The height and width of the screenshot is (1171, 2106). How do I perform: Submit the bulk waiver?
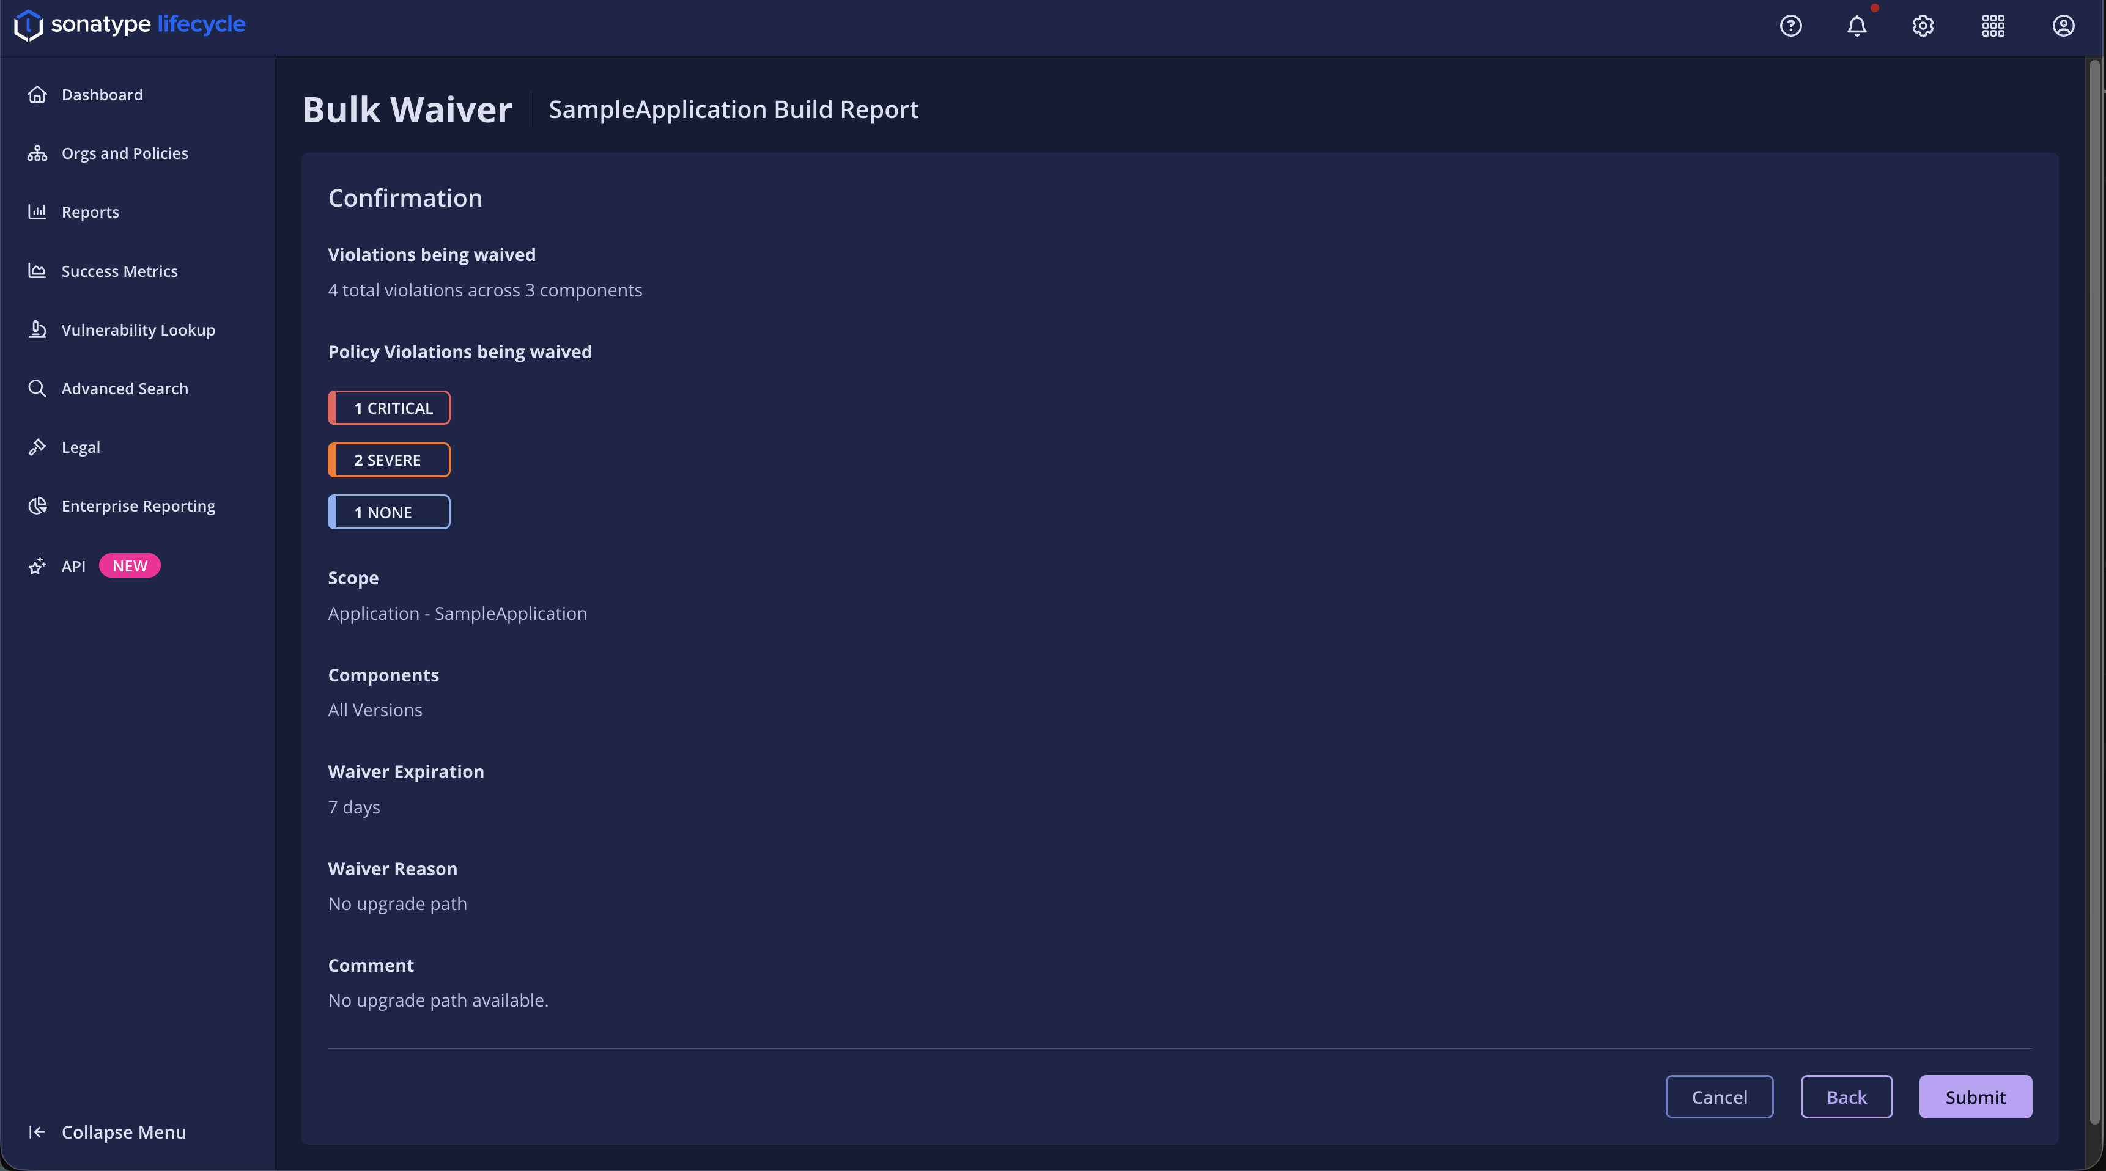point(1975,1096)
